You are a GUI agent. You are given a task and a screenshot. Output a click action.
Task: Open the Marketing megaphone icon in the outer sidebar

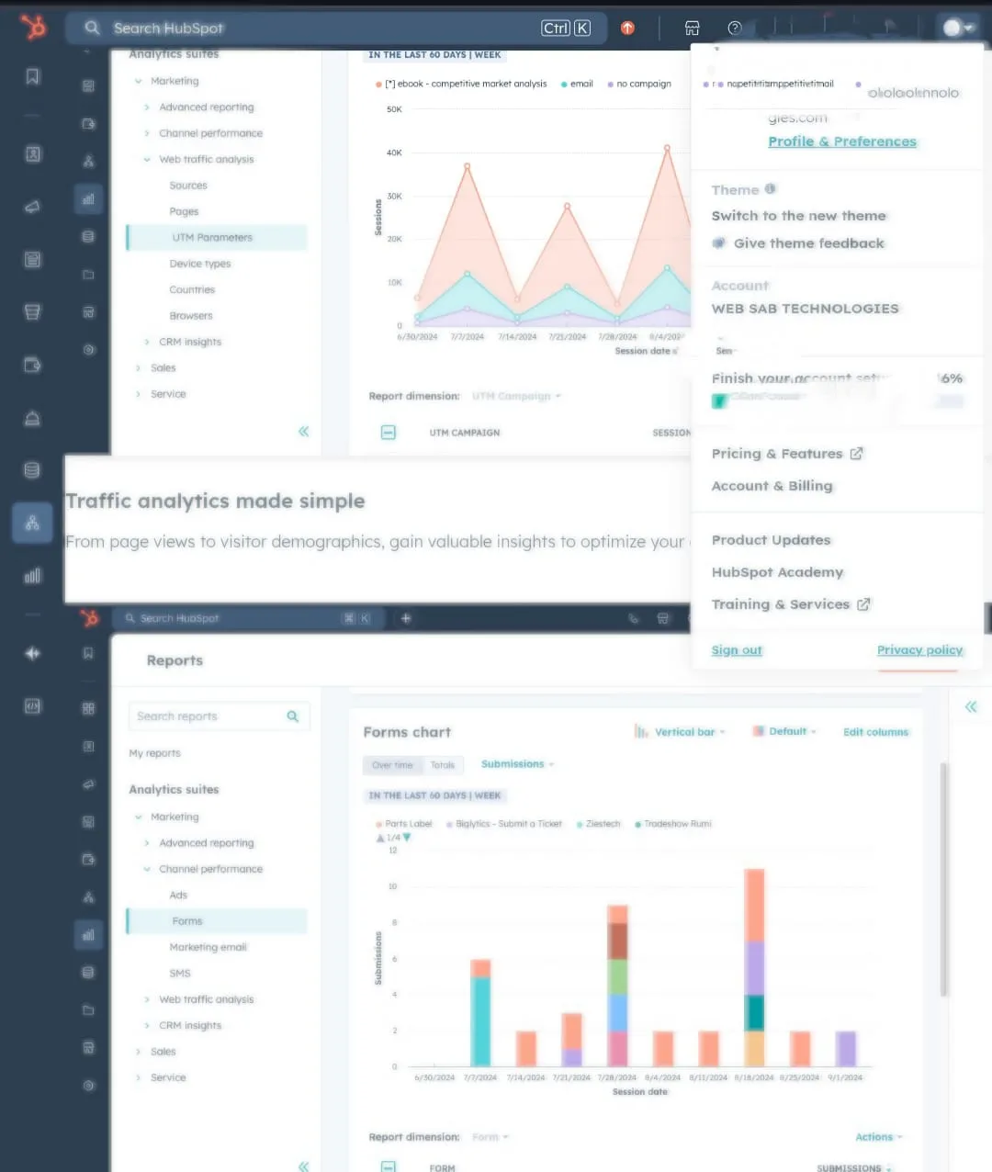[x=33, y=207]
